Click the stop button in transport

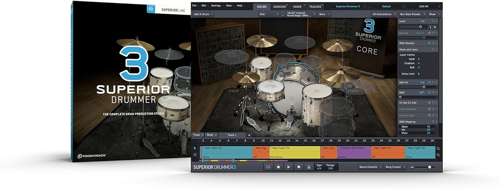click(x=278, y=167)
